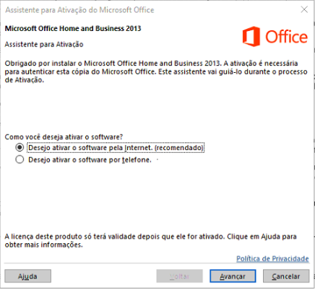Click the 'Microsoft Office Home and Business 2013' heading

point(73,28)
